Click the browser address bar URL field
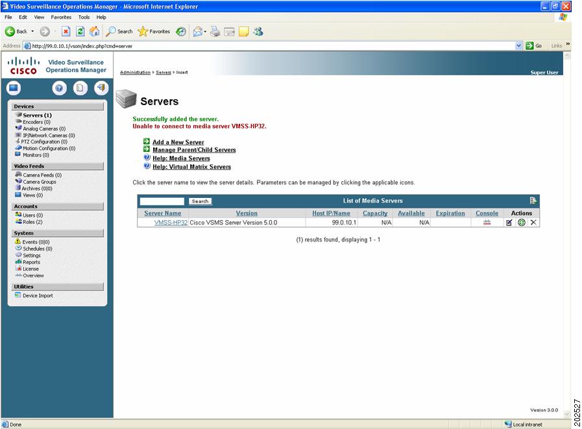582x429 pixels. click(269, 45)
